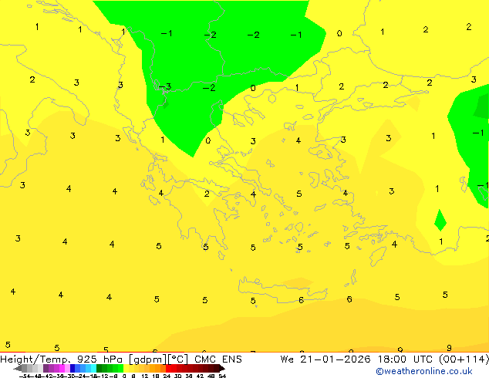
Task: Click the dark maroon right arrow of color scale
Action: point(222,369)
